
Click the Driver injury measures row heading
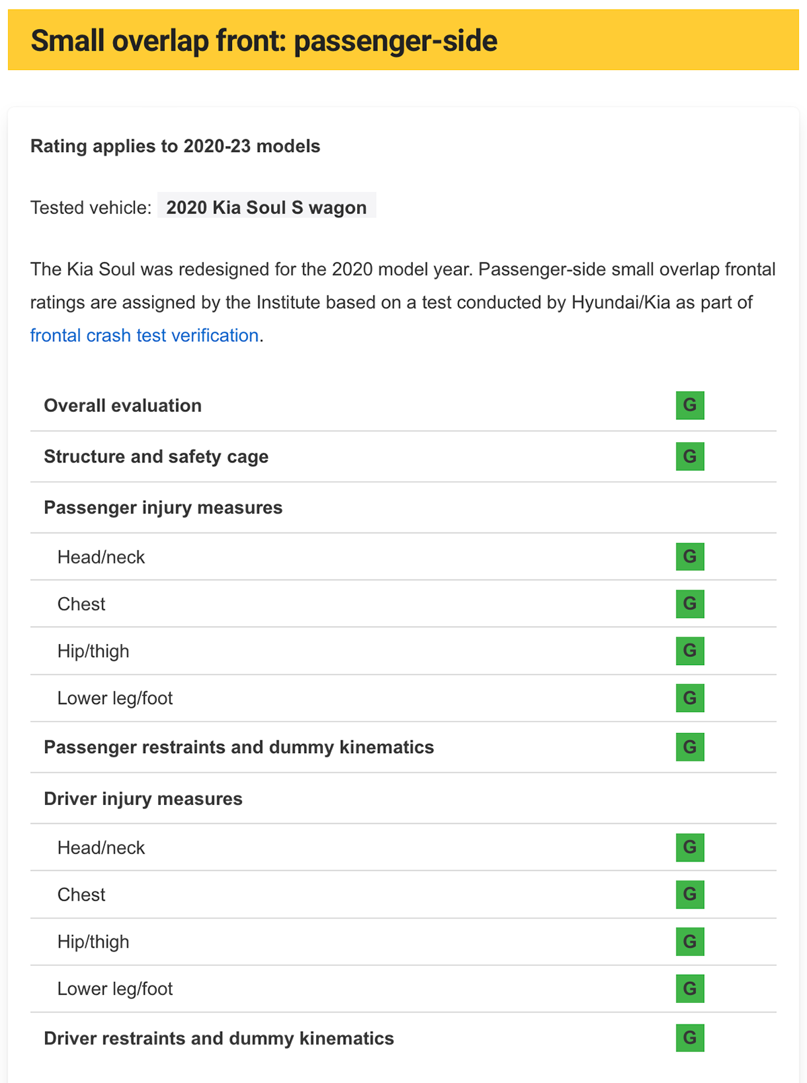click(x=143, y=799)
